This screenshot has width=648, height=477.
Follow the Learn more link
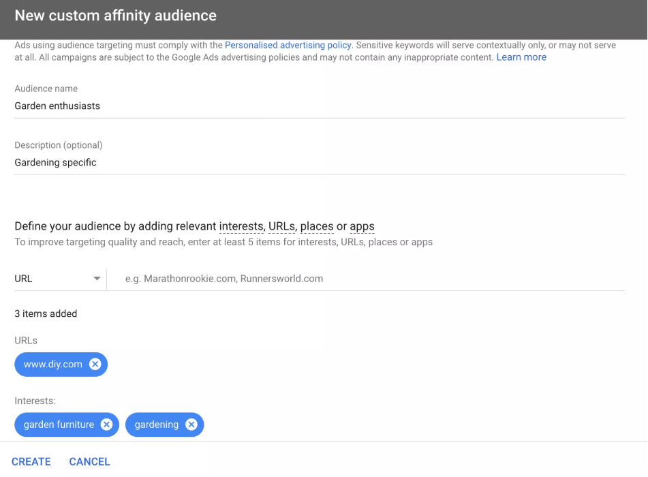(521, 57)
